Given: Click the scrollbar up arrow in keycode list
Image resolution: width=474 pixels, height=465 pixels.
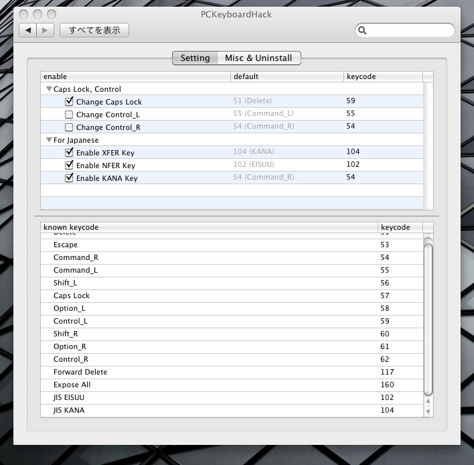Looking at the screenshot, I should click(428, 403).
